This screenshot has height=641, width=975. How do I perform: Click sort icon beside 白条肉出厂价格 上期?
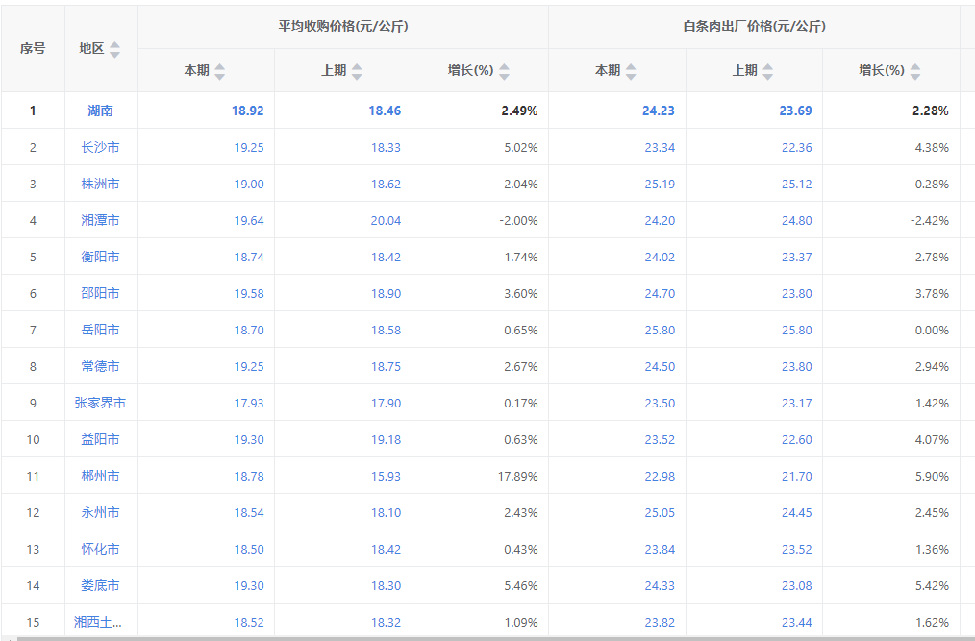tap(768, 71)
